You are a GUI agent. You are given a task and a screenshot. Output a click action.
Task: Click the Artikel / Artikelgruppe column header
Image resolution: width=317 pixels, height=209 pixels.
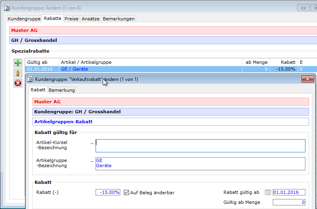point(151,62)
